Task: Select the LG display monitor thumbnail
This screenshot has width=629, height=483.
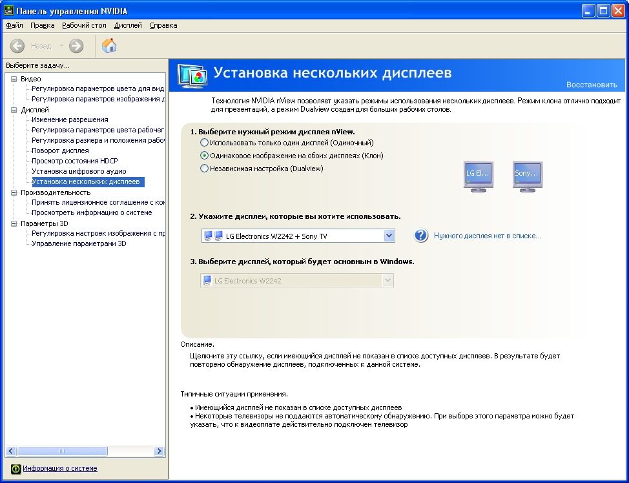Action: pos(478,176)
